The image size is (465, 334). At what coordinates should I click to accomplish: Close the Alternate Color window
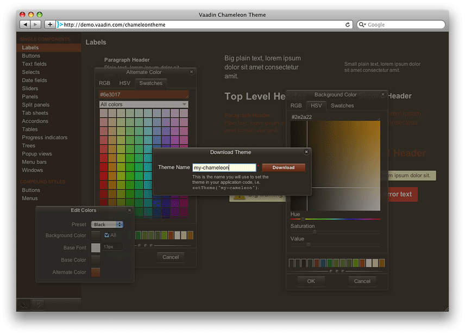(x=192, y=72)
